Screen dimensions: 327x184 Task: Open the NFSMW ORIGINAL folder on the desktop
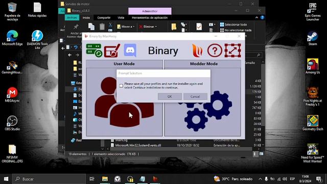[x=12, y=153]
